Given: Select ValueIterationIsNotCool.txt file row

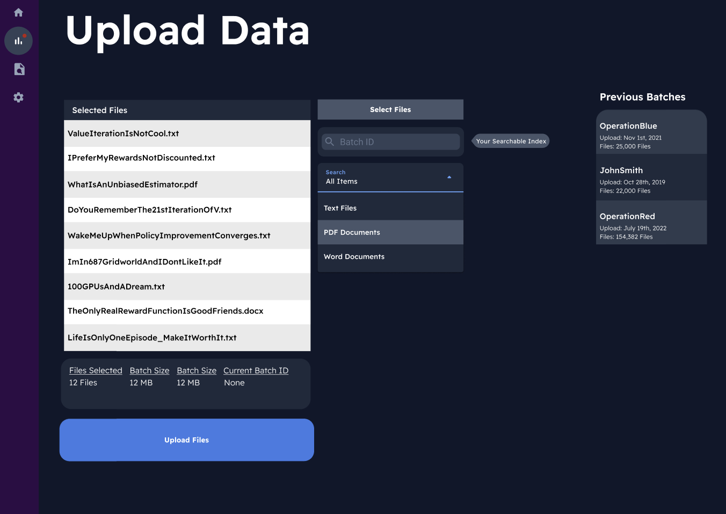Looking at the screenshot, I should (187, 133).
